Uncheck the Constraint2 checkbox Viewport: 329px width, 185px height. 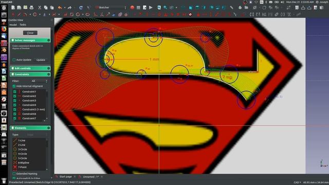pyautogui.click(x=15, y=96)
